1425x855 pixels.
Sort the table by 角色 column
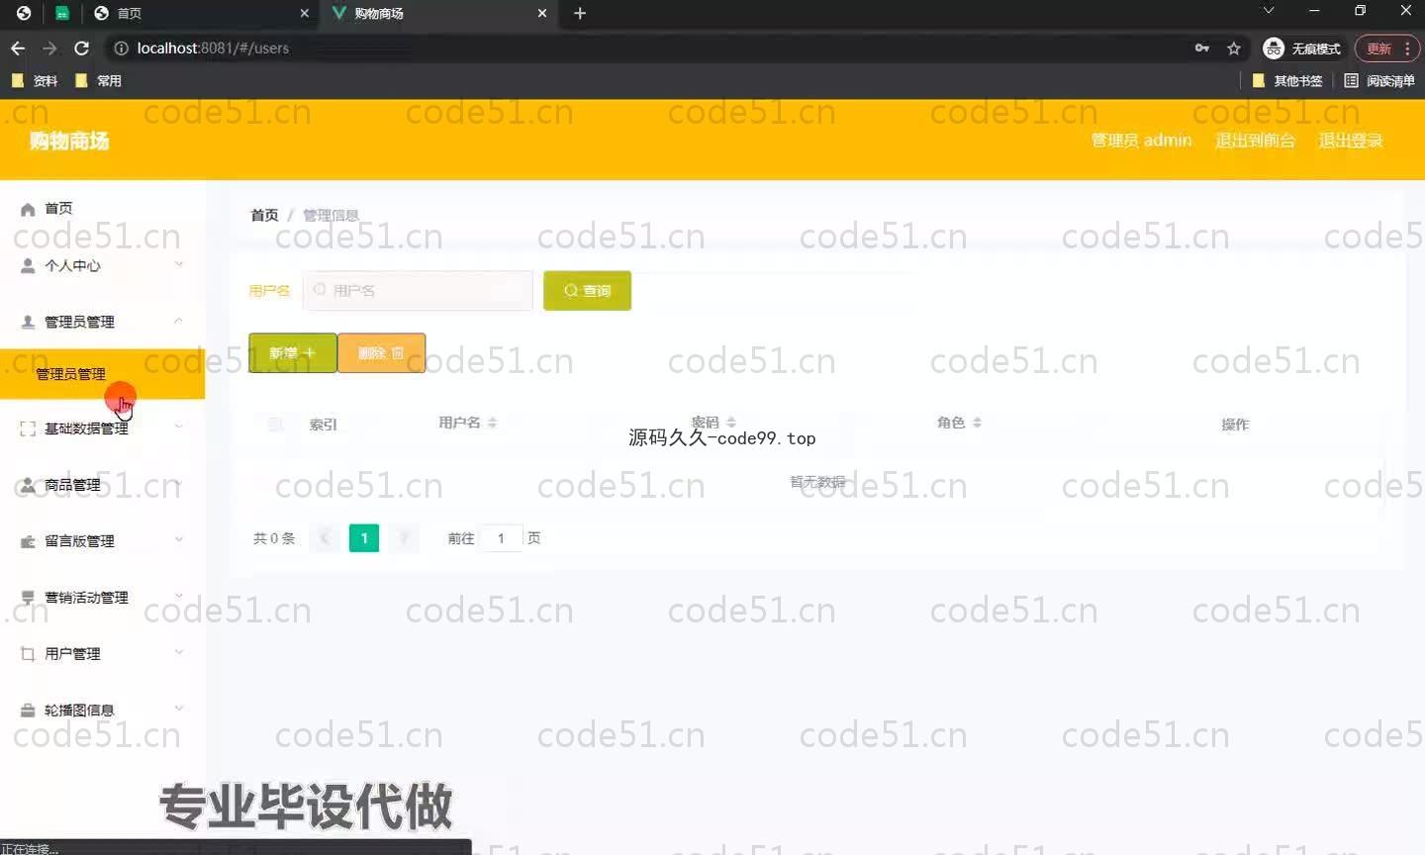(977, 423)
